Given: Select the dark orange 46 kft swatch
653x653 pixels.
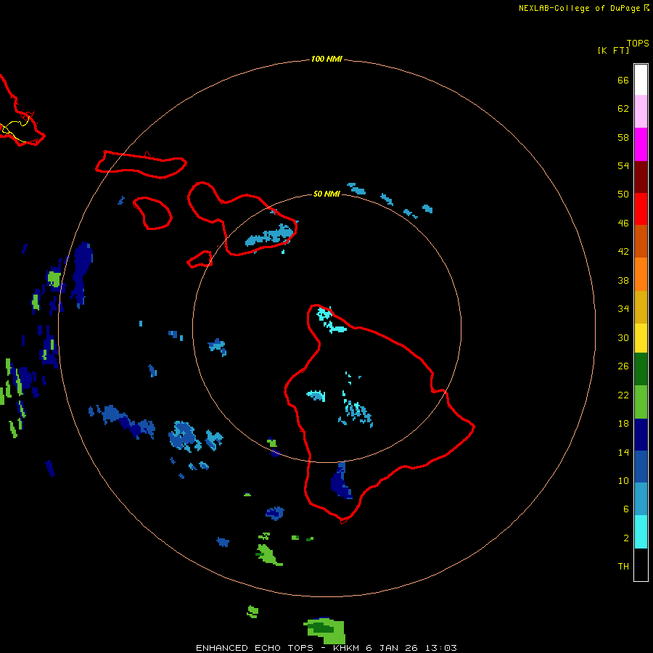Looking at the screenshot, I should pyautogui.click(x=641, y=242).
